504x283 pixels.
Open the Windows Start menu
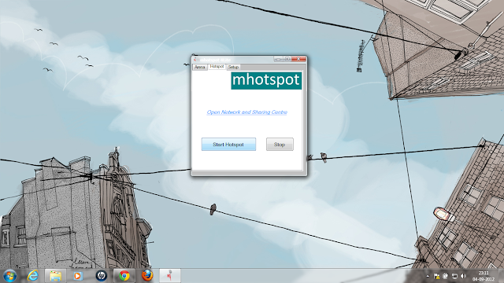coord(10,276)
